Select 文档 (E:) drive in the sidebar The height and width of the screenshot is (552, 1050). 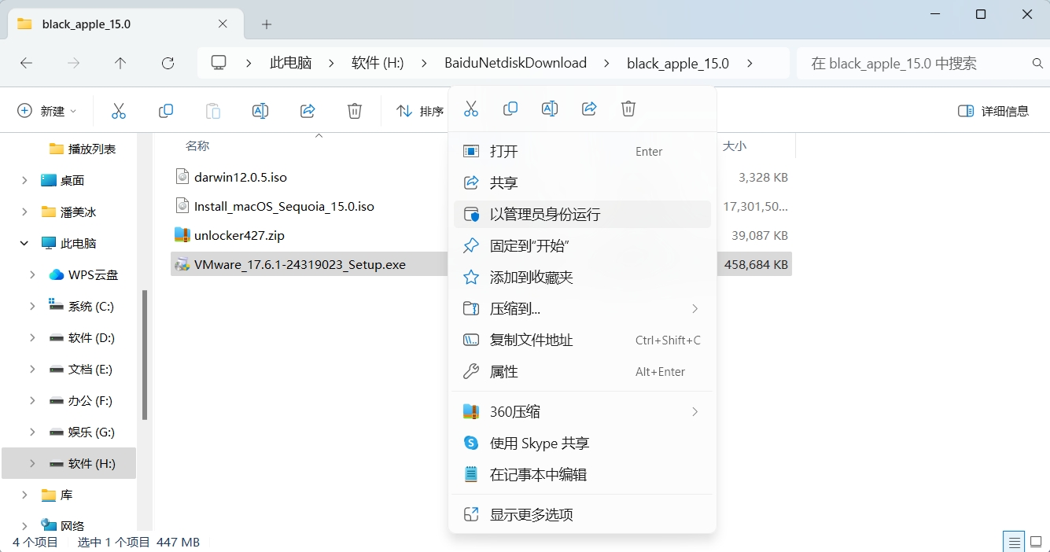point(80,370)
